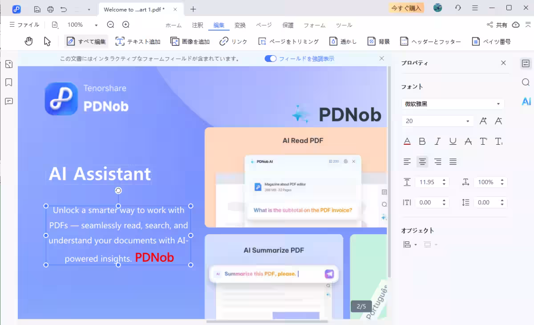The width and height of the screenshot is (534, 325).
Task: Expand the font size dropdown
Action: [x=467, y=121]
